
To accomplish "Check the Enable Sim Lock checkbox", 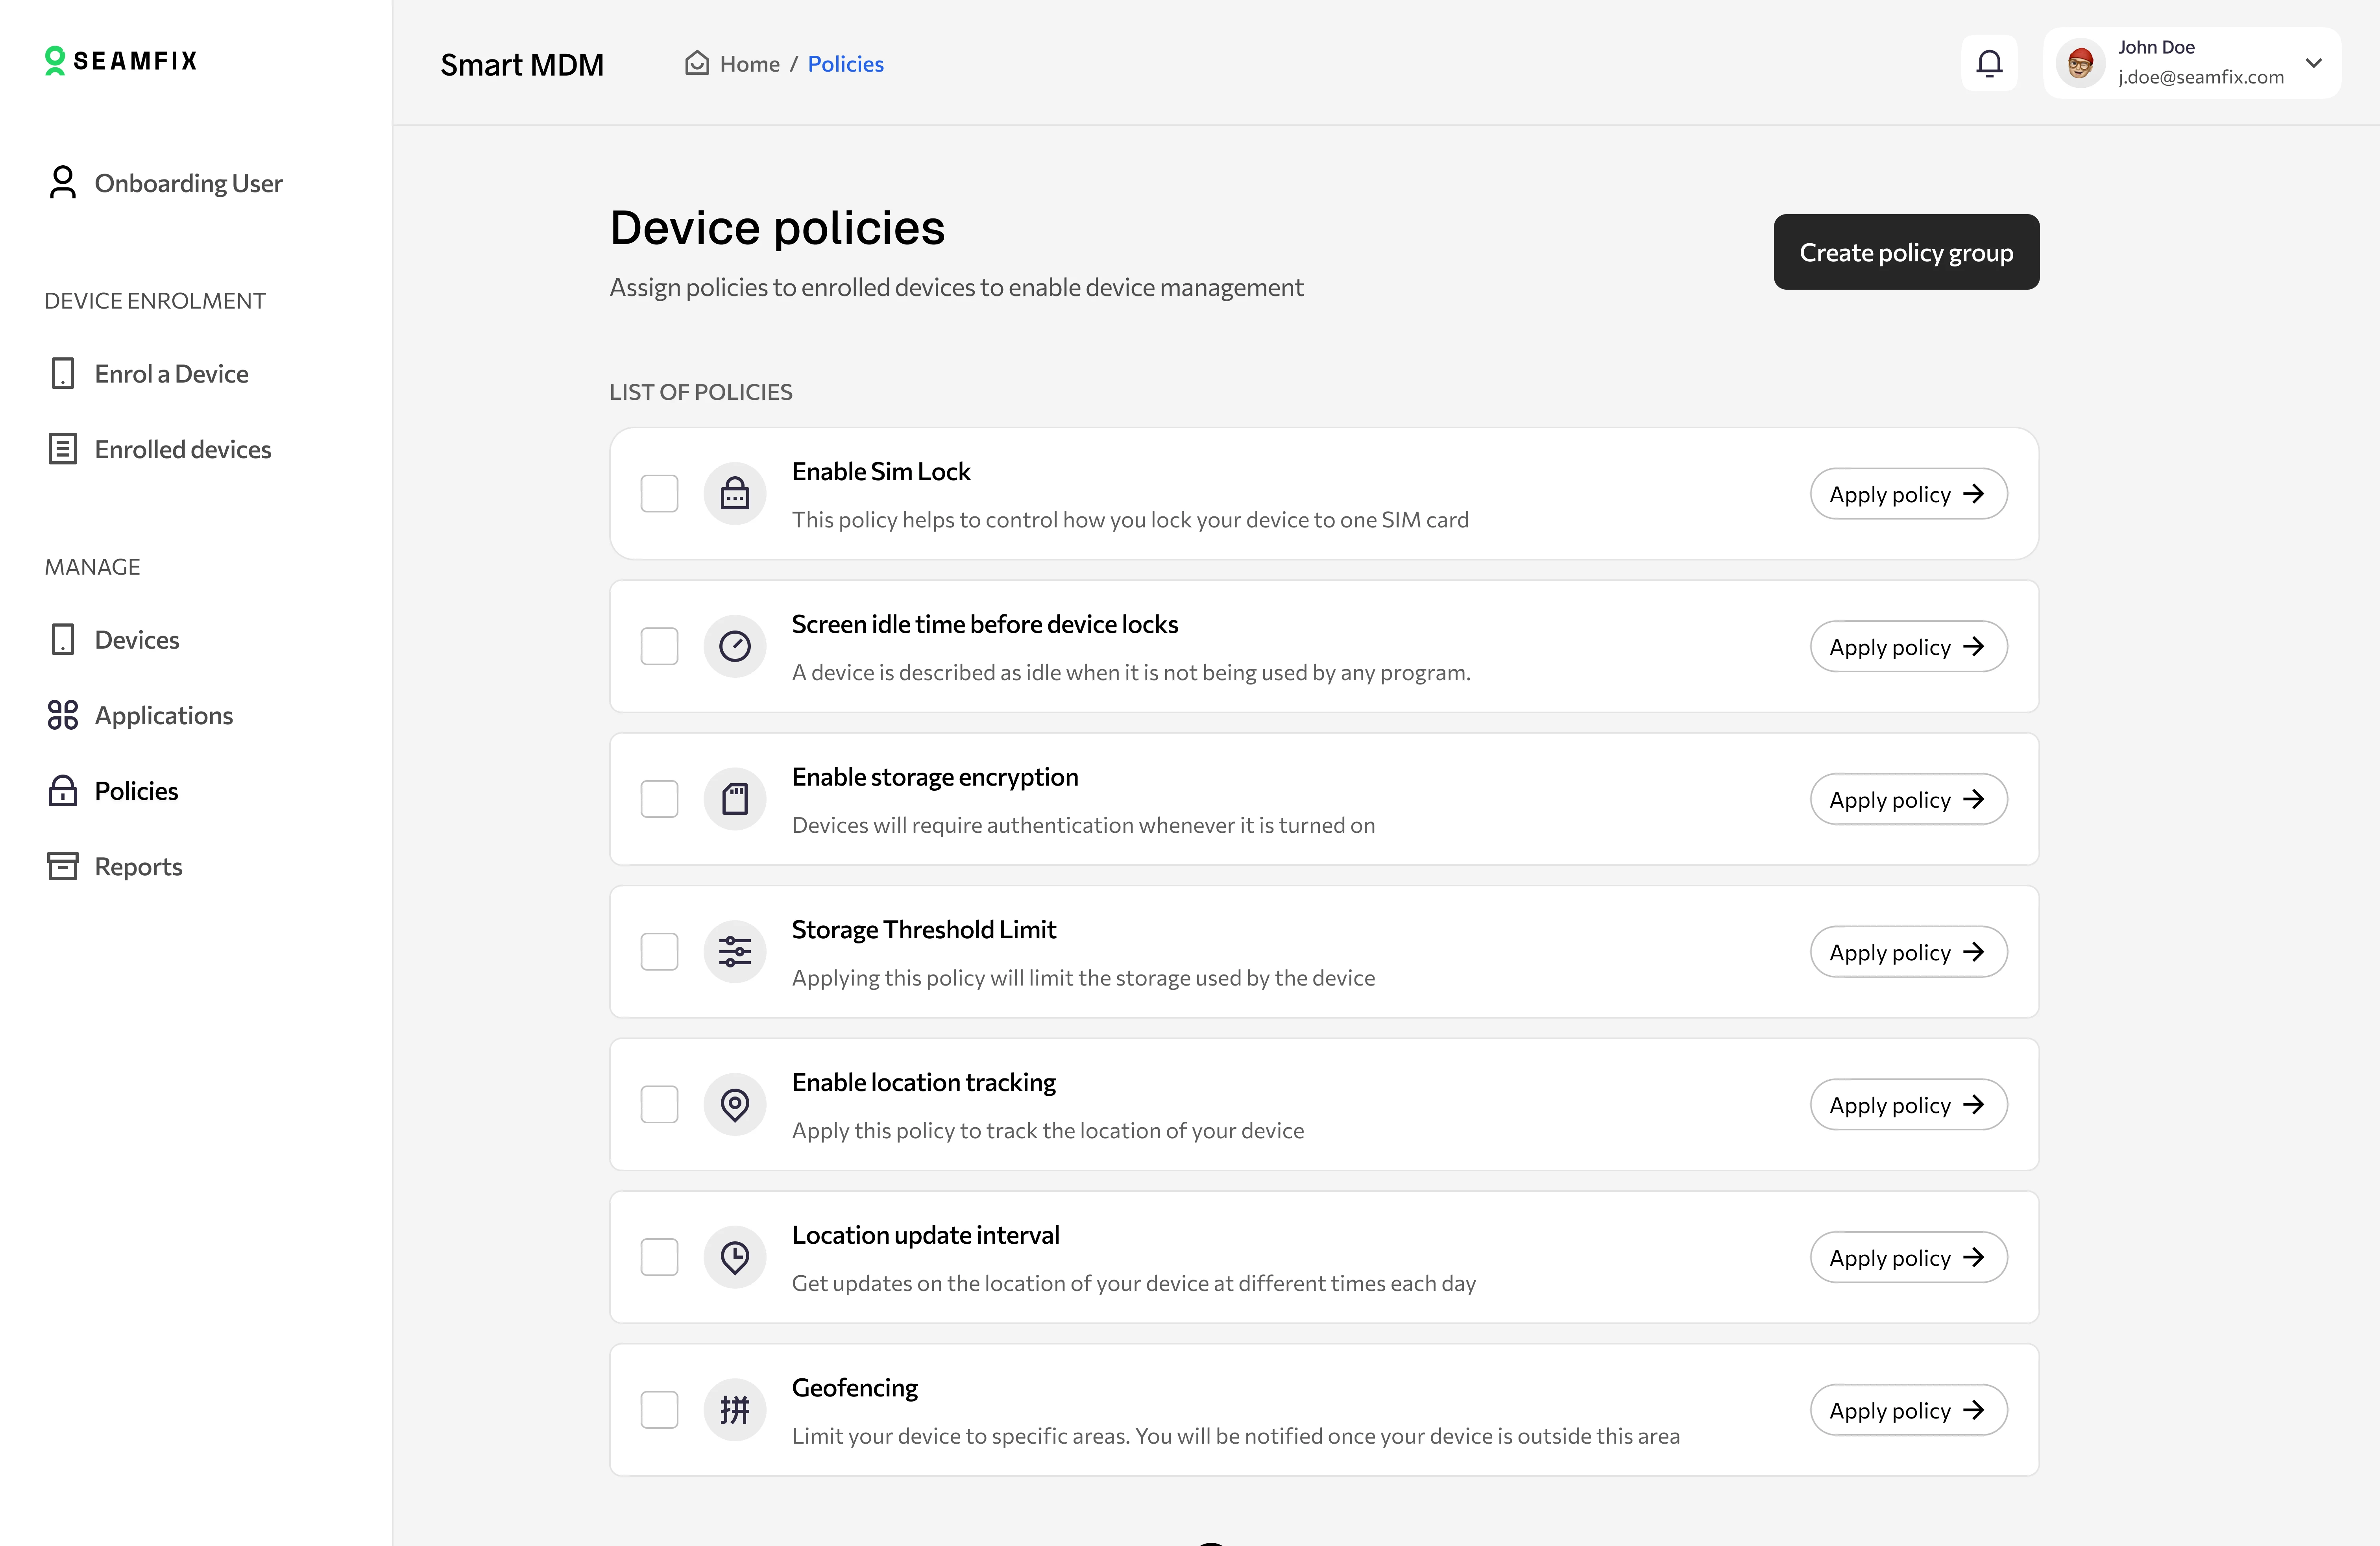I will (x=659, y=494).
